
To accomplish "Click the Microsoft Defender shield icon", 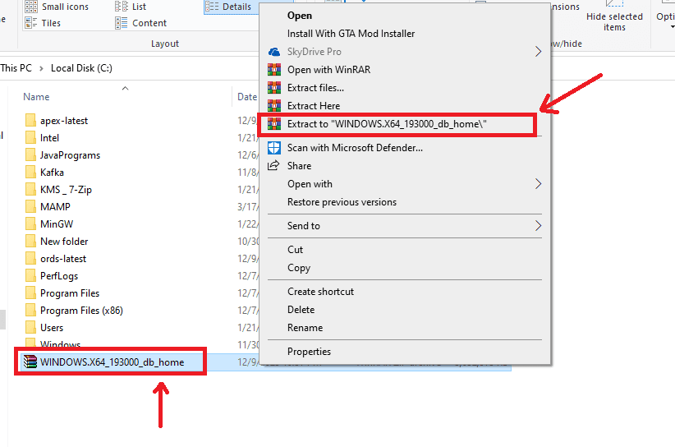I will click(x=274, y=148).
